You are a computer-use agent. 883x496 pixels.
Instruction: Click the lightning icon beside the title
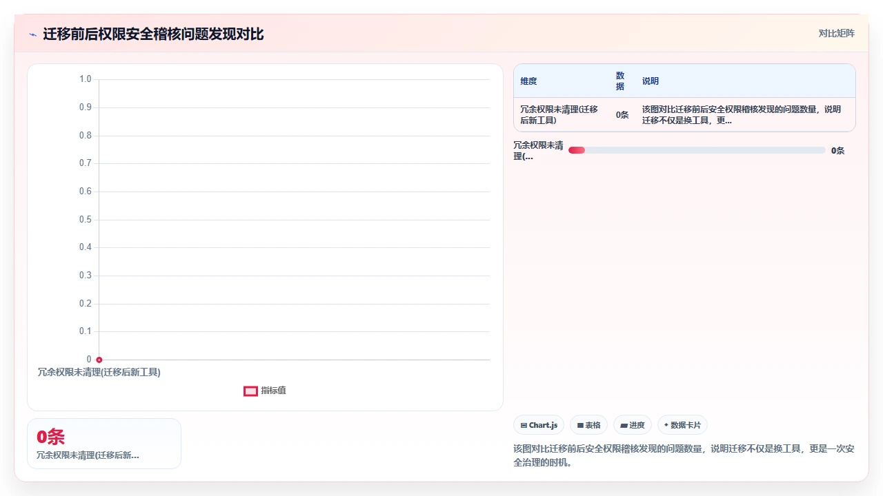click(32, 34)
